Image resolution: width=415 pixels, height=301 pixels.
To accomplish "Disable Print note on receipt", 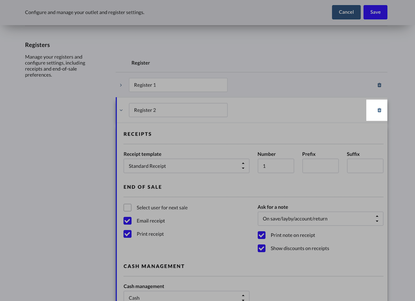I will tap(261, 235).
